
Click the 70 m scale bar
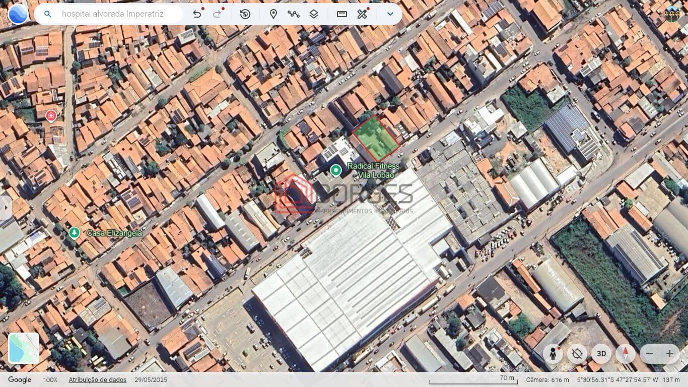pyautogui.click(x=472, y=380)
